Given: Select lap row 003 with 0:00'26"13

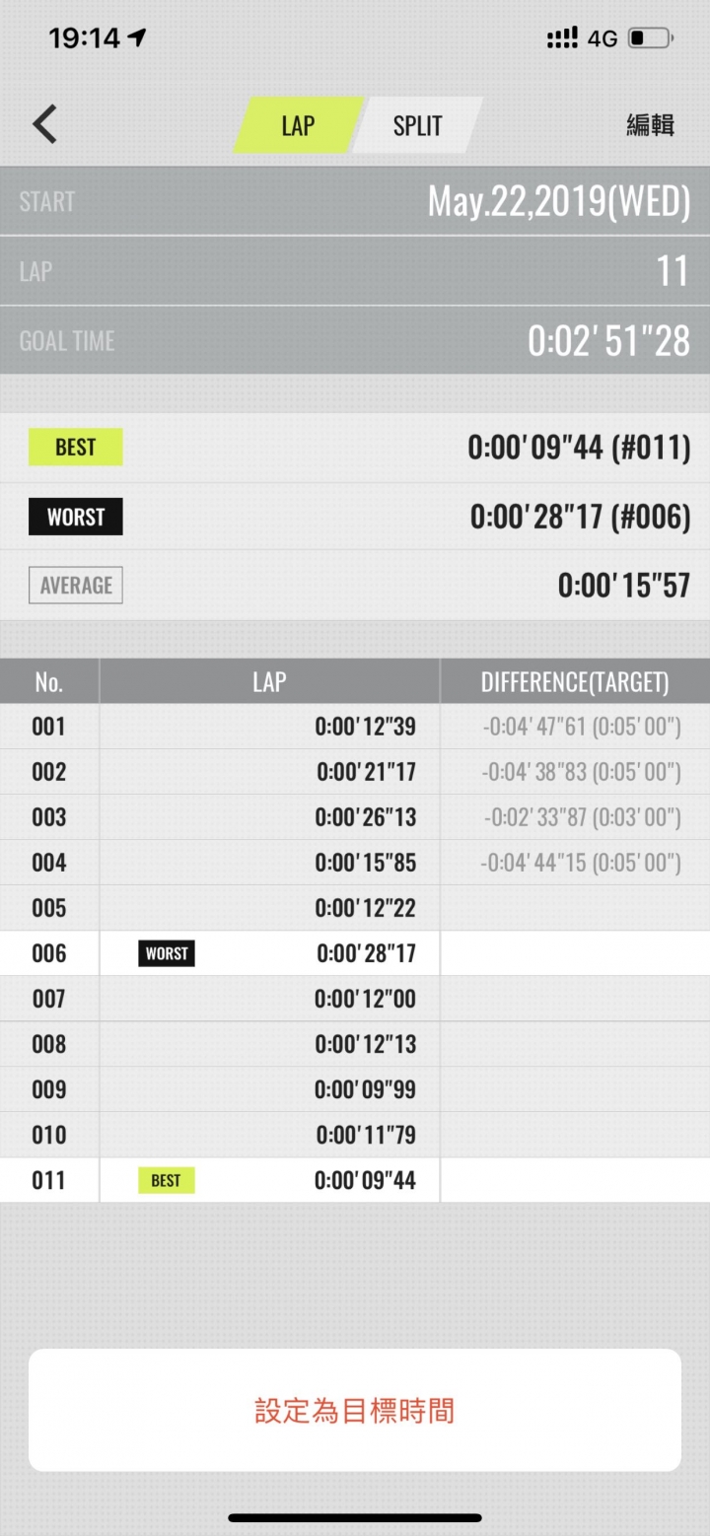Looking at the screenshot, I should click(355, 817).
